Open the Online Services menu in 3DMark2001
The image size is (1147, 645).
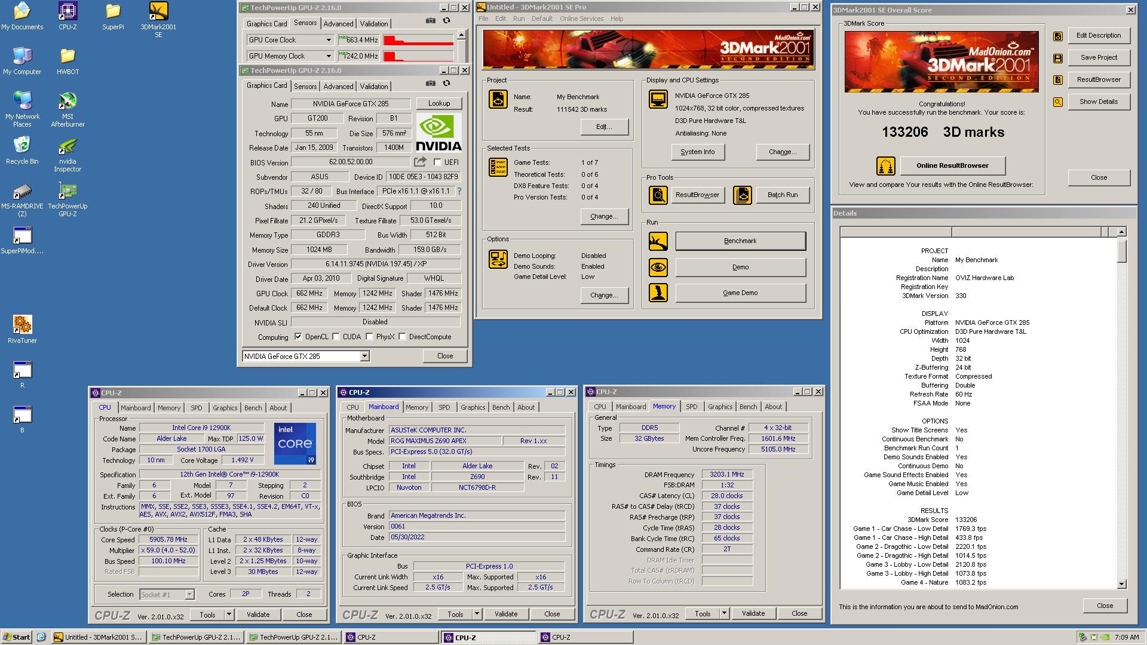tap(581, 19)
